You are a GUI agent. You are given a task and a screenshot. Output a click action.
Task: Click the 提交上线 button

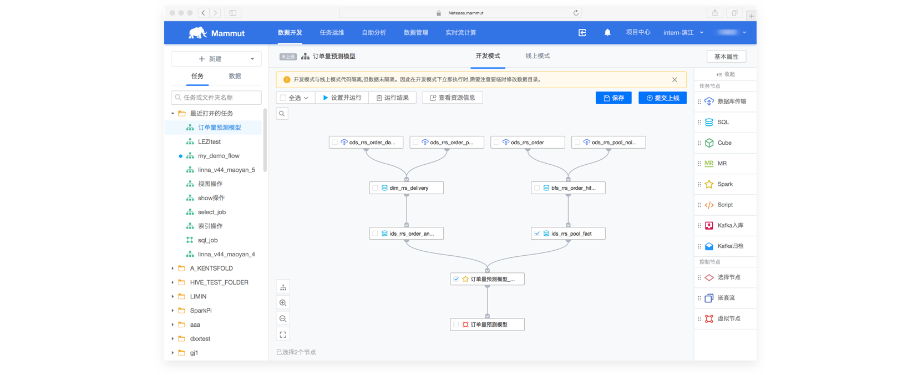tap(662, 98)
